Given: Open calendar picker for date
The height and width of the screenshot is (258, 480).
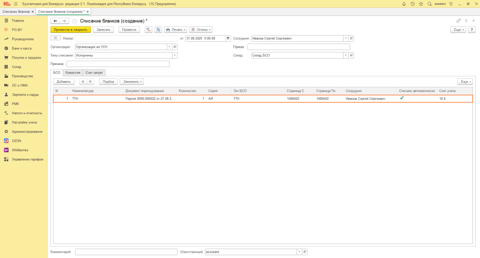Looking at the screenshot, I should pyautogui.click(x=228, y=38).
